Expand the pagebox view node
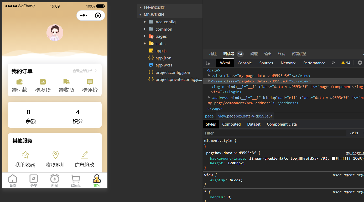 pos(209,81)
